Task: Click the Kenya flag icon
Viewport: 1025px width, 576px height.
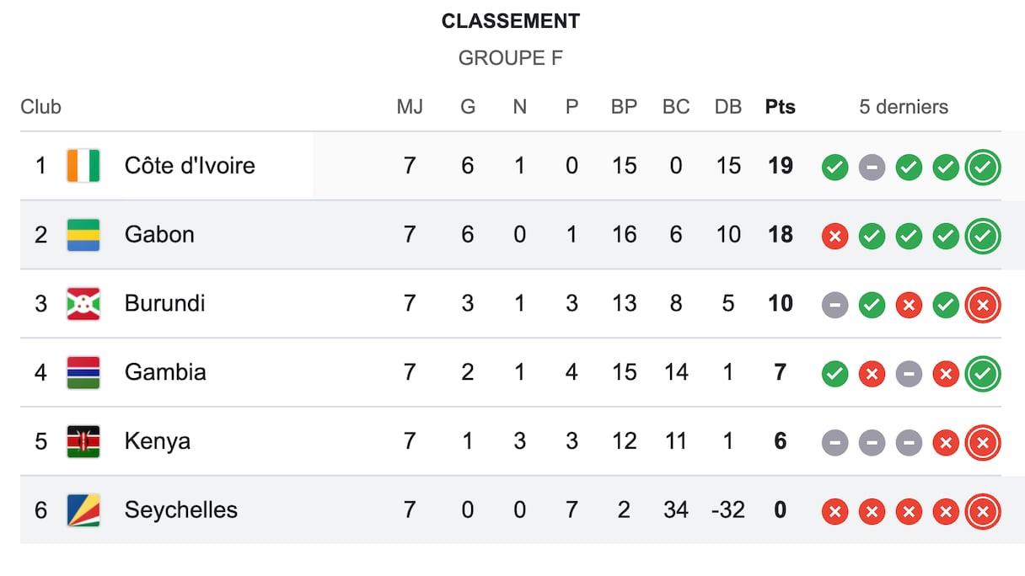Action: 83,442
